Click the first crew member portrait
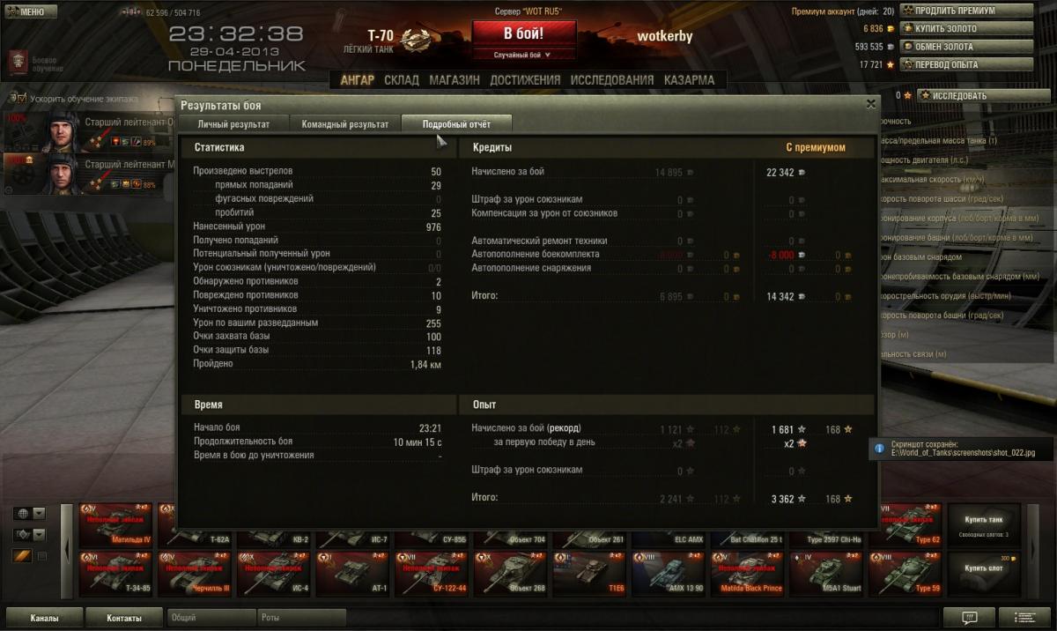Viewport: 1057px width, 631px height. pos(59,130)
